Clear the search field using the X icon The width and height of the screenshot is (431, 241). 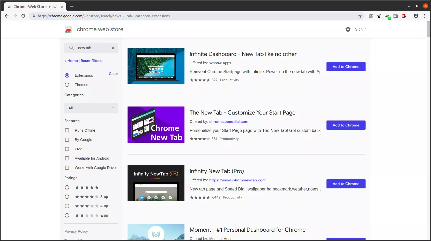pos(113,48)
